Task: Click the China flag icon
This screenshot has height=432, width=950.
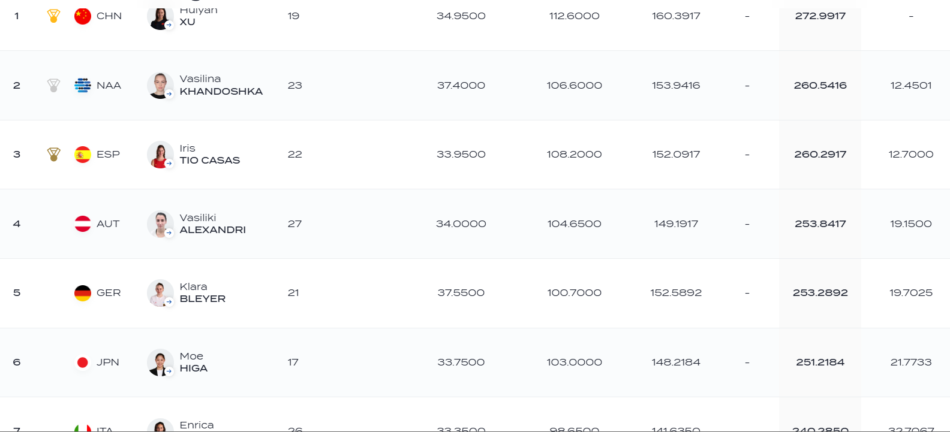Action: (83, 16)
